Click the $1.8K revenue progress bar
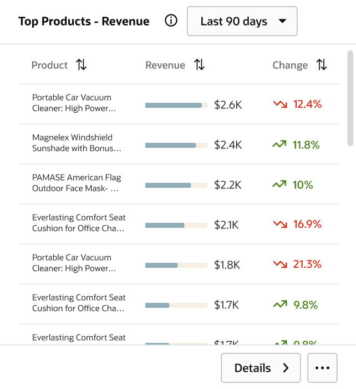 (176, 265)
